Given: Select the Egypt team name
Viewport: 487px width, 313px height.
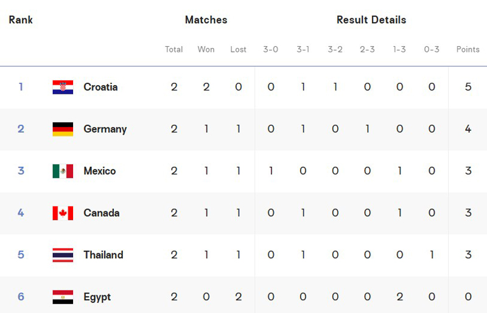Looking at the screenshot, I should coord(97,297).
